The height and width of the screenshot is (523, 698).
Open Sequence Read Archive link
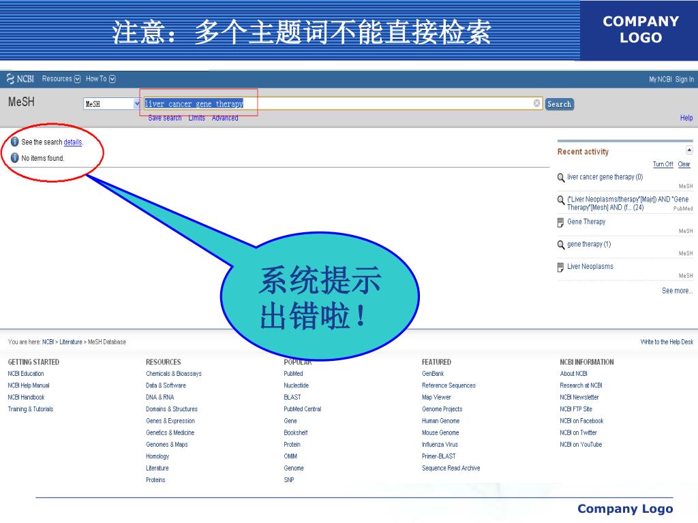pos(451,468)
